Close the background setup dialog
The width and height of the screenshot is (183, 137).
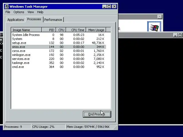[160, 17]
